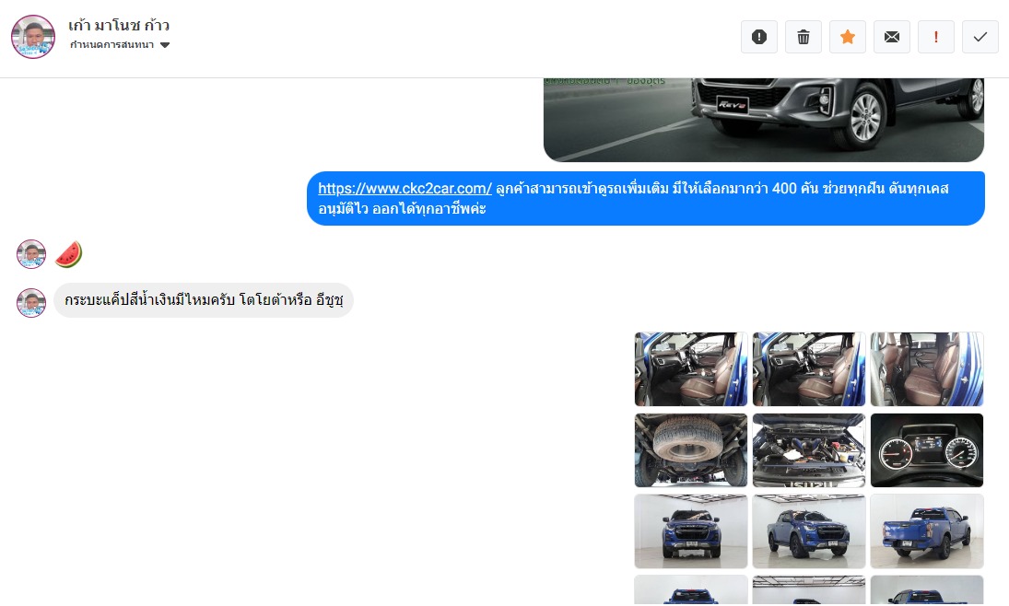Screen dimensions: 1009x606
Task: Mark conversation done with checkmark icon
Action: tap(980, 37)
